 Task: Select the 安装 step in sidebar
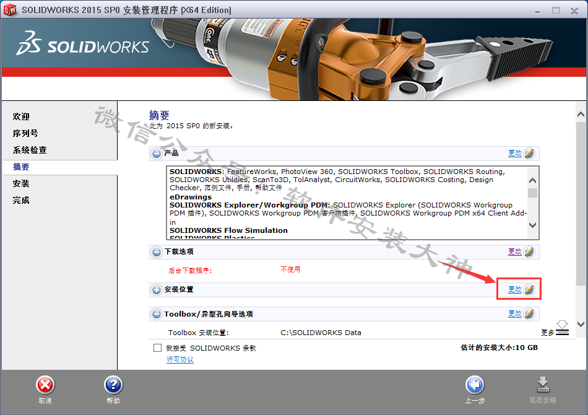[x=21, y=183]
